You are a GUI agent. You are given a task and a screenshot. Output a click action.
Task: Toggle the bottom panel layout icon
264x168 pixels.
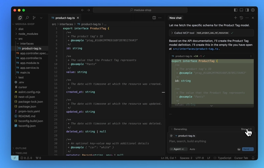(x=241, y=10)
